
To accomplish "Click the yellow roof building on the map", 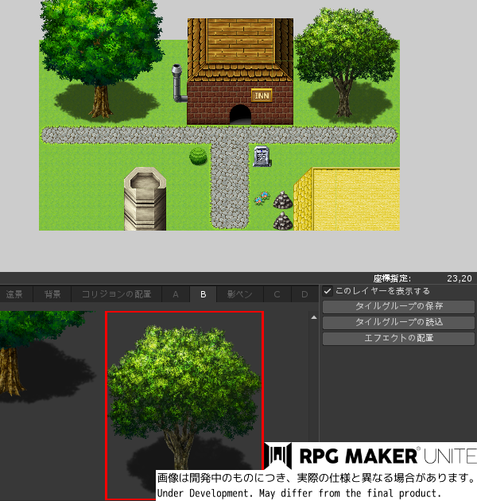I will (347, 199).
